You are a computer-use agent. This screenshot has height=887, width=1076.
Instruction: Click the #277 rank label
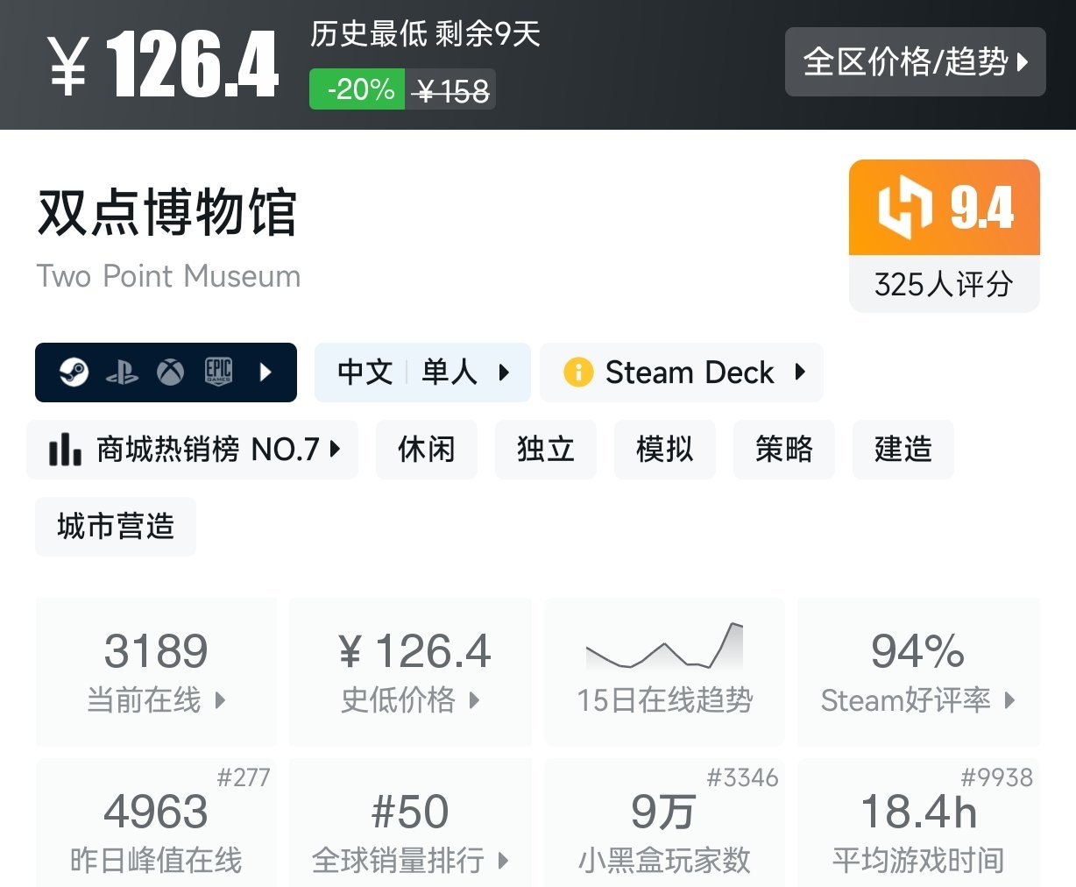click(x=244, y=777)
